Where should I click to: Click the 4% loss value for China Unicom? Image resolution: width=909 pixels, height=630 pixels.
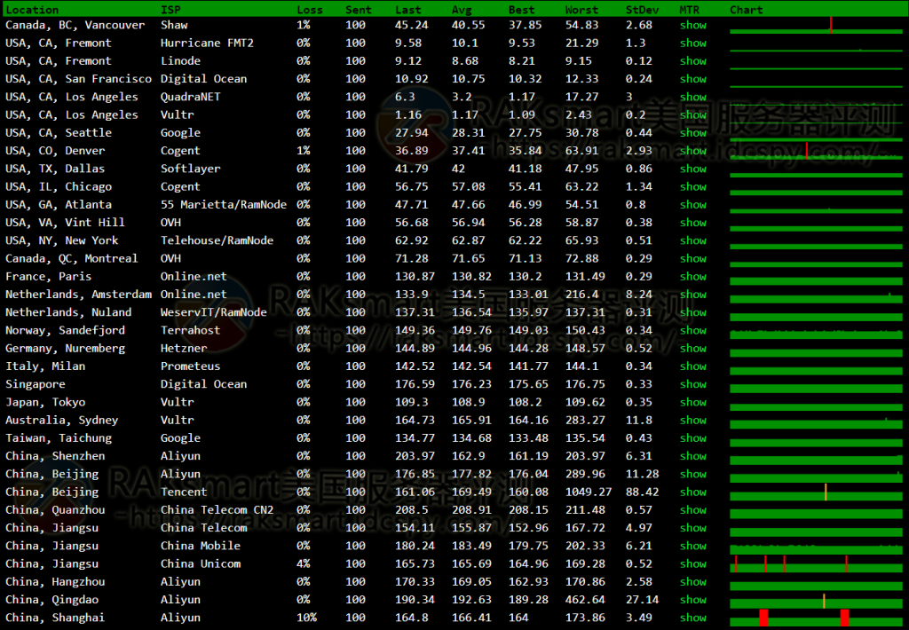click(304, 564)
